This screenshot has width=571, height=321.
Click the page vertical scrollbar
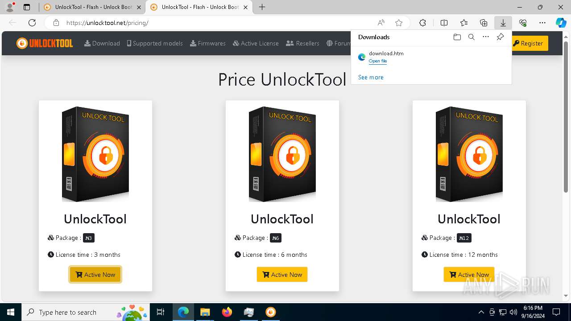tap(566, 117)
